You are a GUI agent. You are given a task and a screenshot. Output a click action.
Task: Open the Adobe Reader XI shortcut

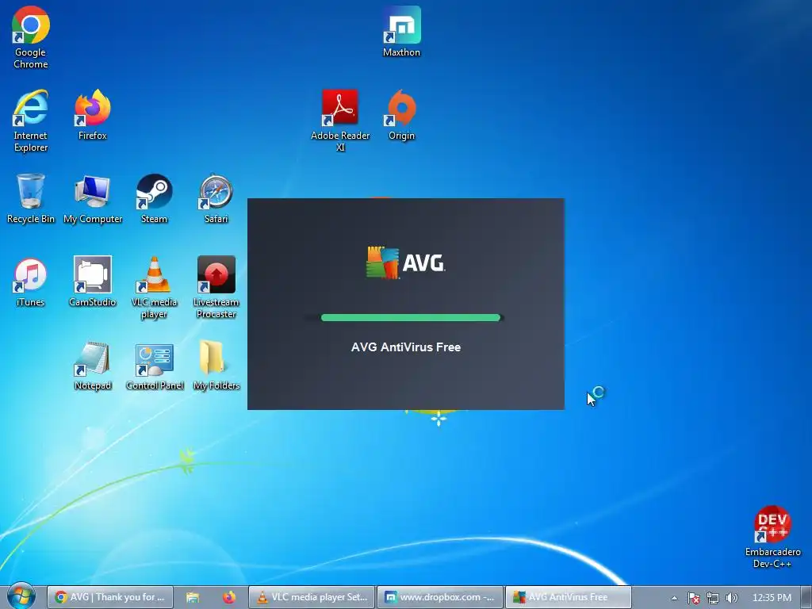tap(340, 121)
